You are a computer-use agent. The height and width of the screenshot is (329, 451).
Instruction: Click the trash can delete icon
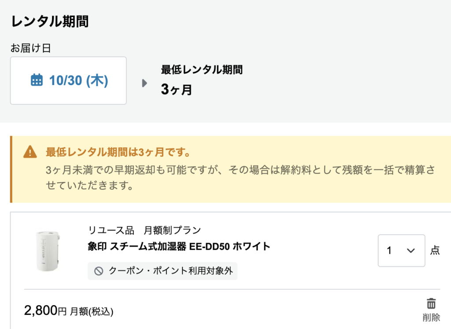tap(431, 303)
